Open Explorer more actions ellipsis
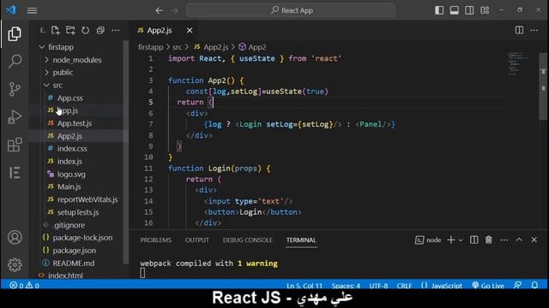The height and width of the screenshot is (308, 549). pos(116,31)
